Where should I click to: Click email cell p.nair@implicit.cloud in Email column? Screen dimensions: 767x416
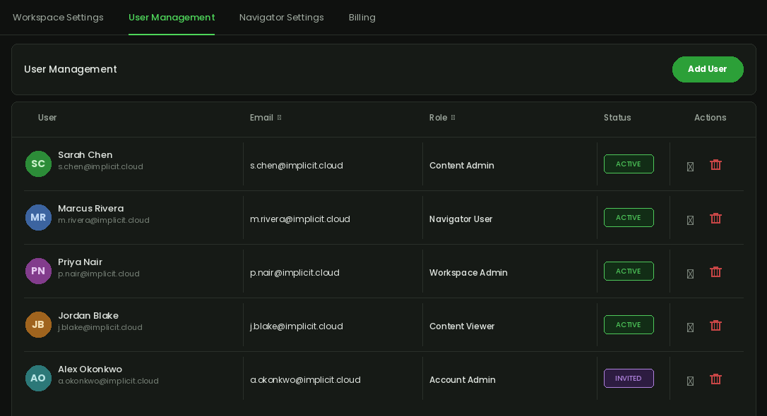(295, 273)
